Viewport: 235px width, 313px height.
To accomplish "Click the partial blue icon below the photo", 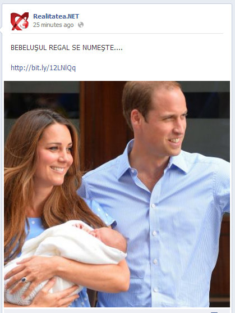I will pos(214,312).
